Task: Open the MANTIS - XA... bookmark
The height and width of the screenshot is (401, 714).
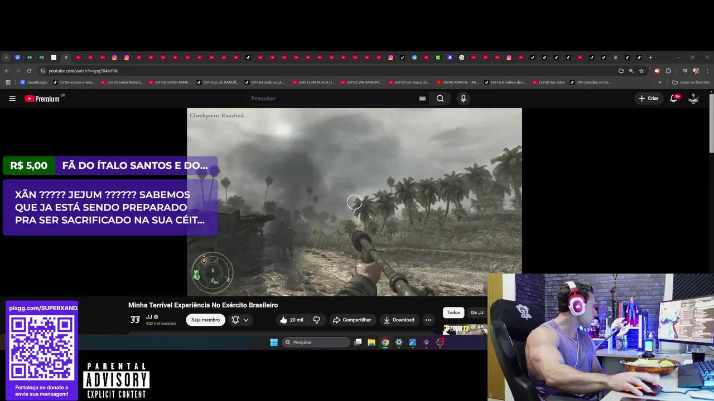Action: (x=457, y=82)
